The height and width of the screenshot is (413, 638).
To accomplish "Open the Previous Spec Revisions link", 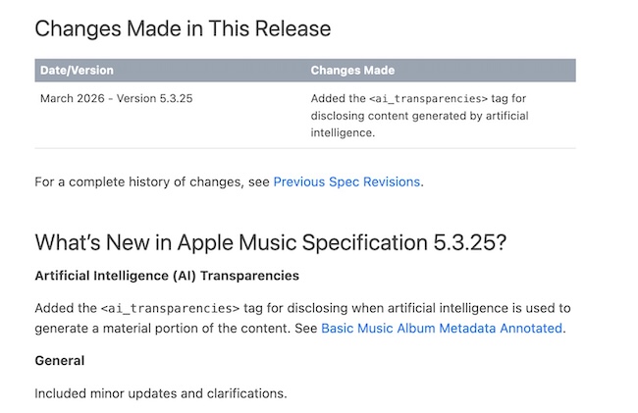I will coord(346,181).
